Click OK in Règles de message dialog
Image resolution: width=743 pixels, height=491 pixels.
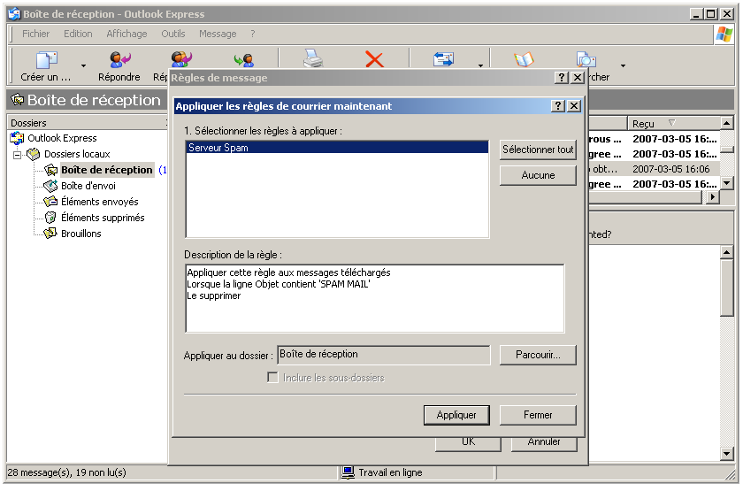[x=468, y=442]
